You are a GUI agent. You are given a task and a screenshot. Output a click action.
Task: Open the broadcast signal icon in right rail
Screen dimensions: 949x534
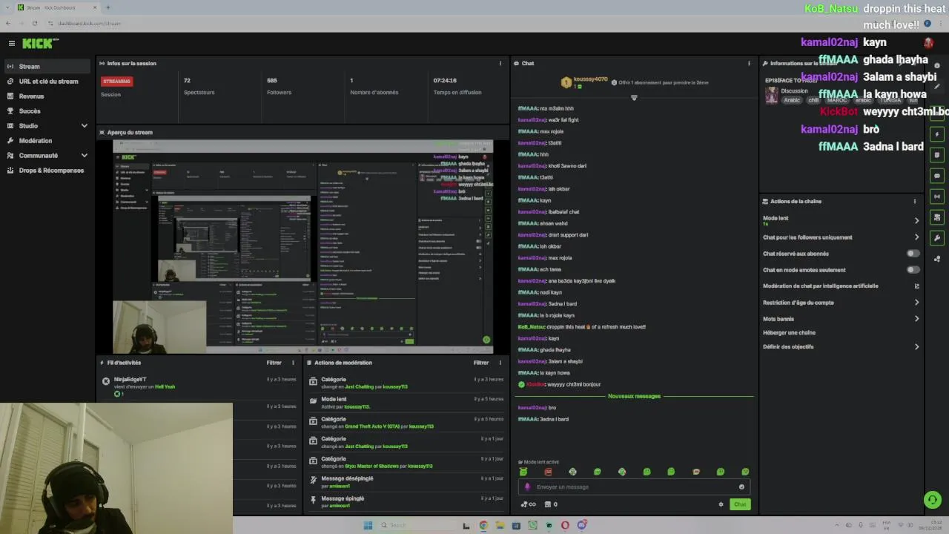pos(937,197)
